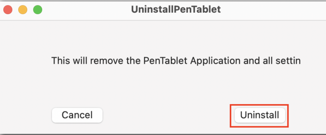This screenshot has height=135, width=326.
Task: Confirm removal by choosing Uninstall
Action: [x=260, y=115]
